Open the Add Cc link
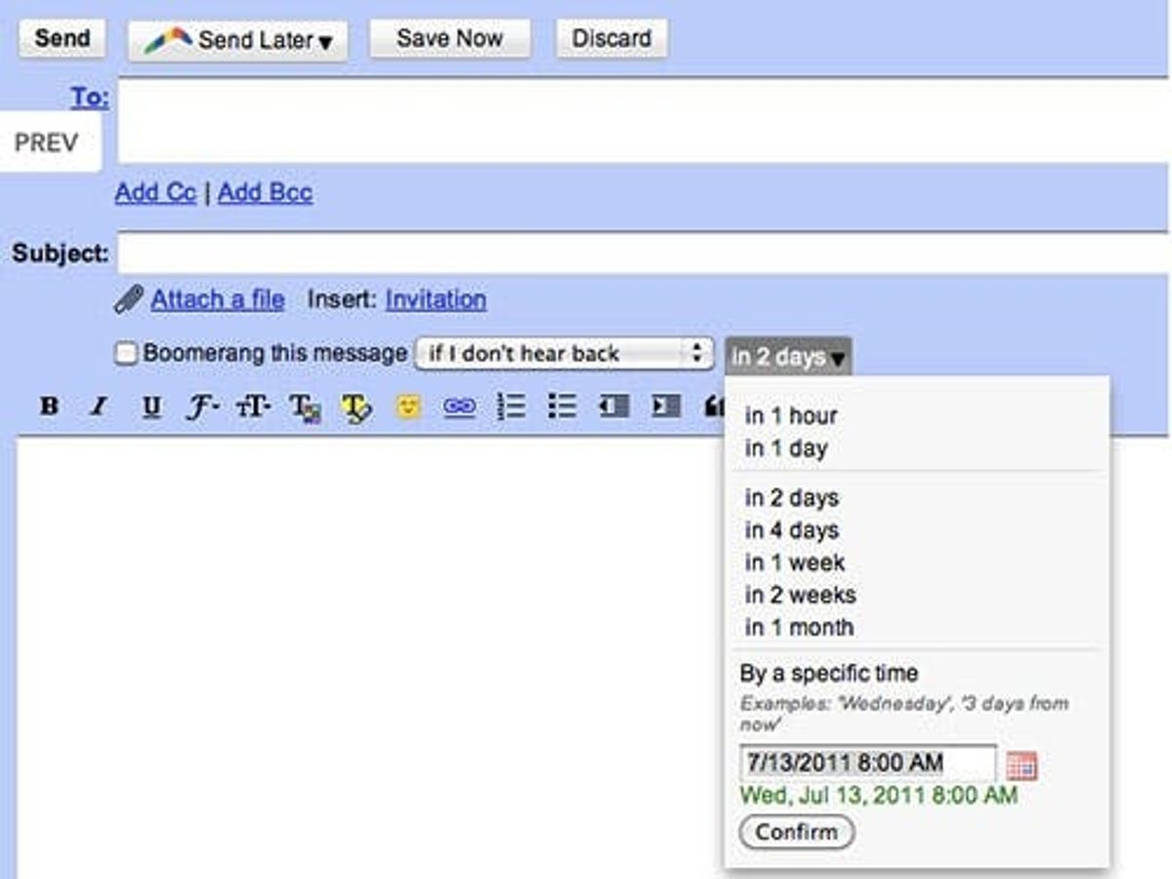 pyautogui.click(x=154, y=193)
